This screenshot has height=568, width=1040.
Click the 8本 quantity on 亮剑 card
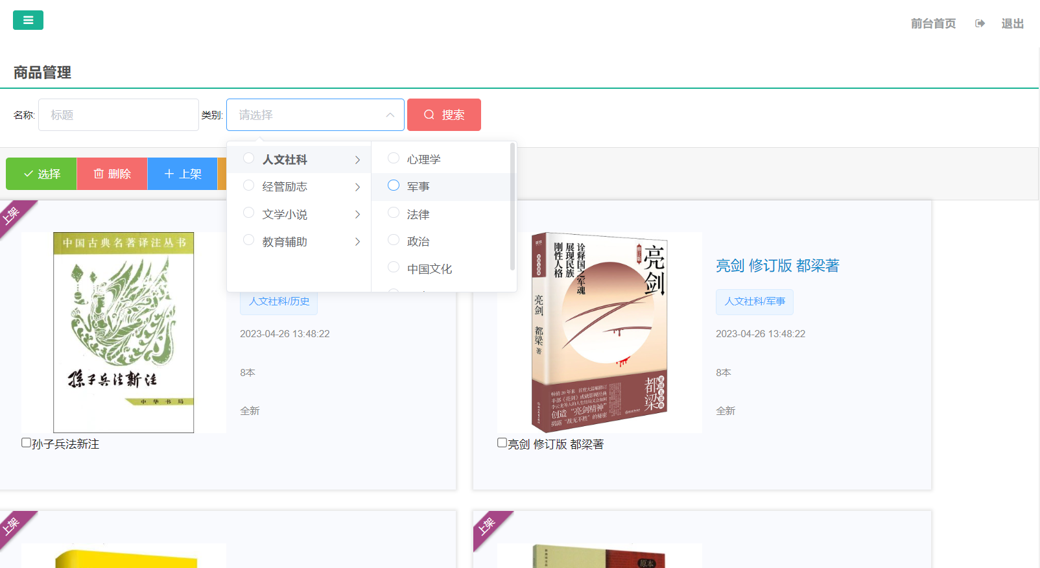tap(724, 373)
